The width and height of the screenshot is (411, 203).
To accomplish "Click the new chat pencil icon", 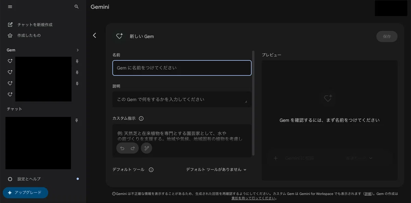I will (10, 25).
